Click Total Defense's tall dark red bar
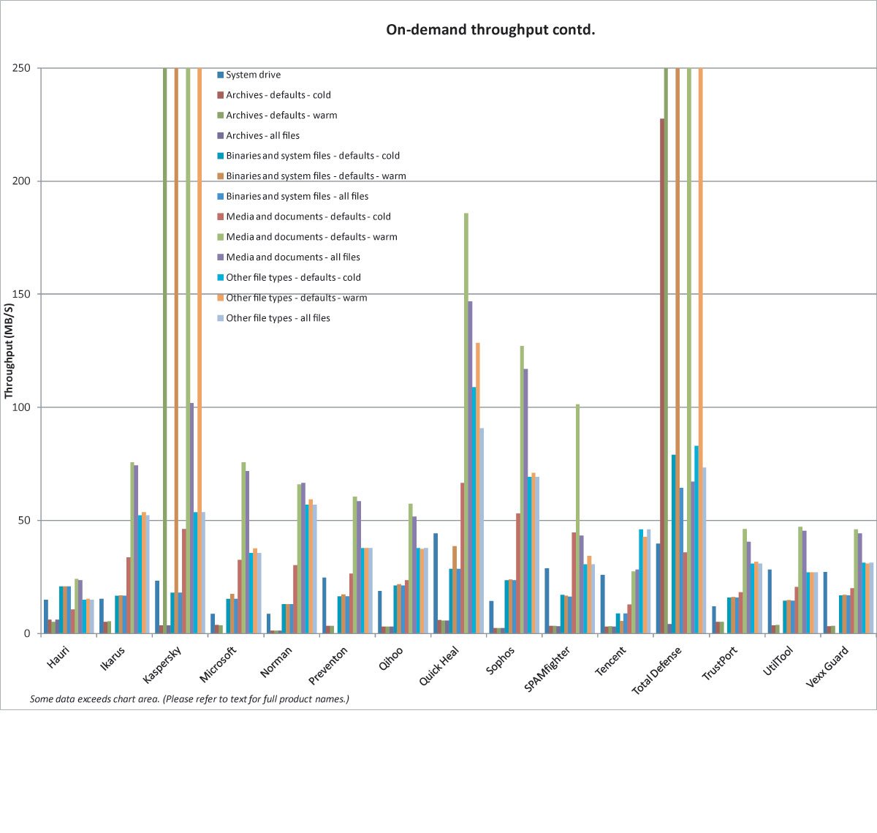This screenshot has height=833, width=877. 662,376
